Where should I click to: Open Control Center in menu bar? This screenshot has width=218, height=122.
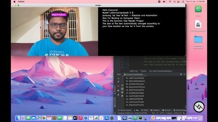178,1
